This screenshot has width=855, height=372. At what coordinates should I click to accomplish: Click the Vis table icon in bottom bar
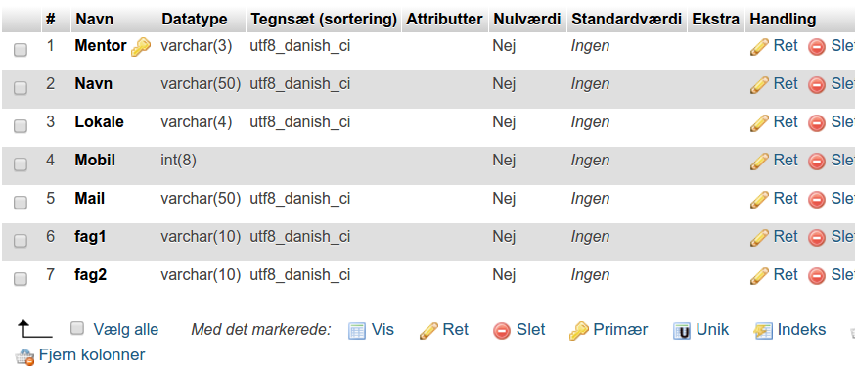357,331
